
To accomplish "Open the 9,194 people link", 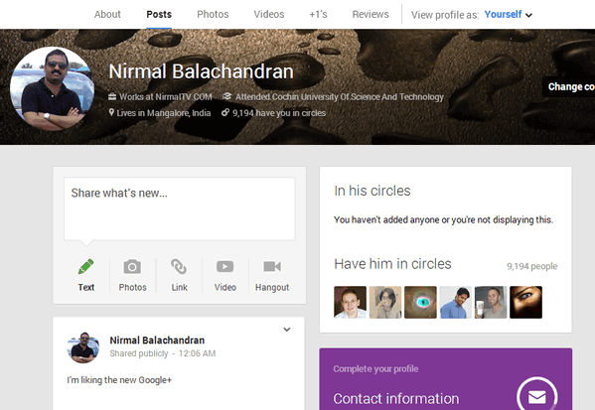I will pyautogui.click(x=532, y=266).
